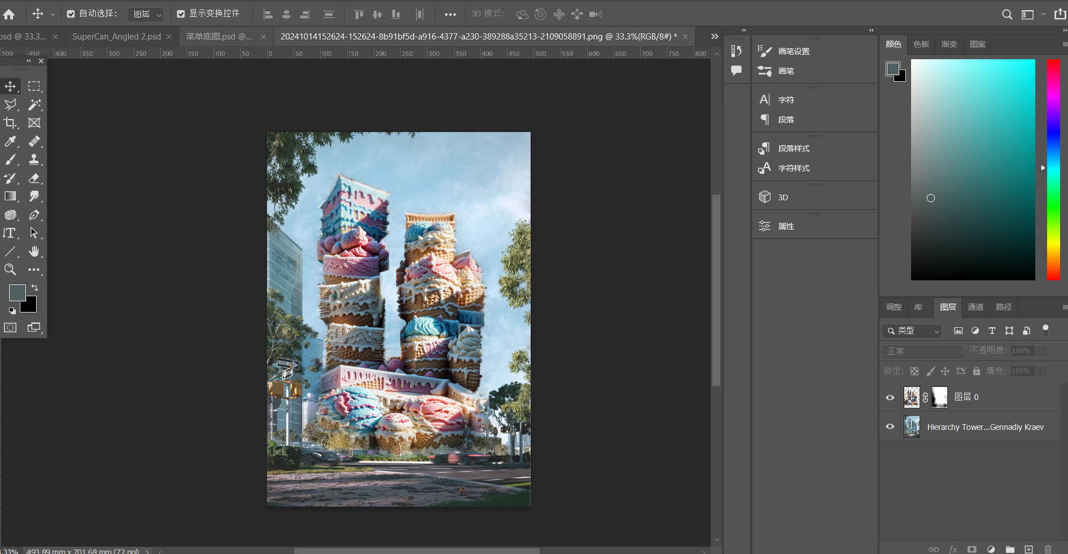The height and width of the screenshot is (554, 1068).
Task: Open the 图层 auto-select dropdown
Action: pos(146,14)
